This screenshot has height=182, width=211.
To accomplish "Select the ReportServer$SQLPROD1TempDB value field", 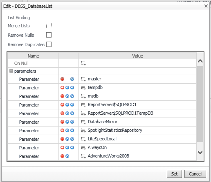I will coord(137,113).
